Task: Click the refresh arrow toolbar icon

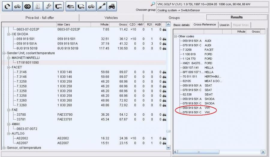Action: pos(7,6)
